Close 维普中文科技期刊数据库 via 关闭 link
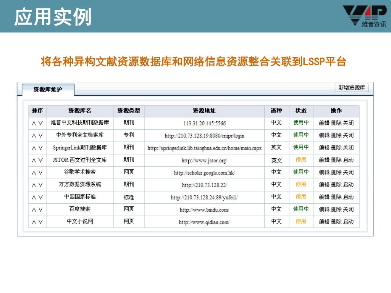391x293 pixels. [348, 123]
